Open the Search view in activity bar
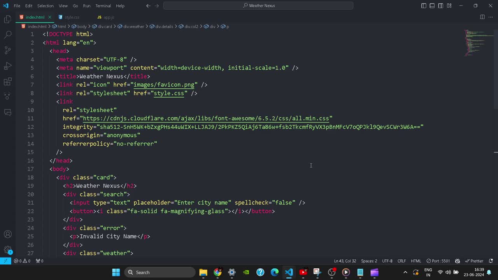Screen dimensions: 498x280 [7, 35]
